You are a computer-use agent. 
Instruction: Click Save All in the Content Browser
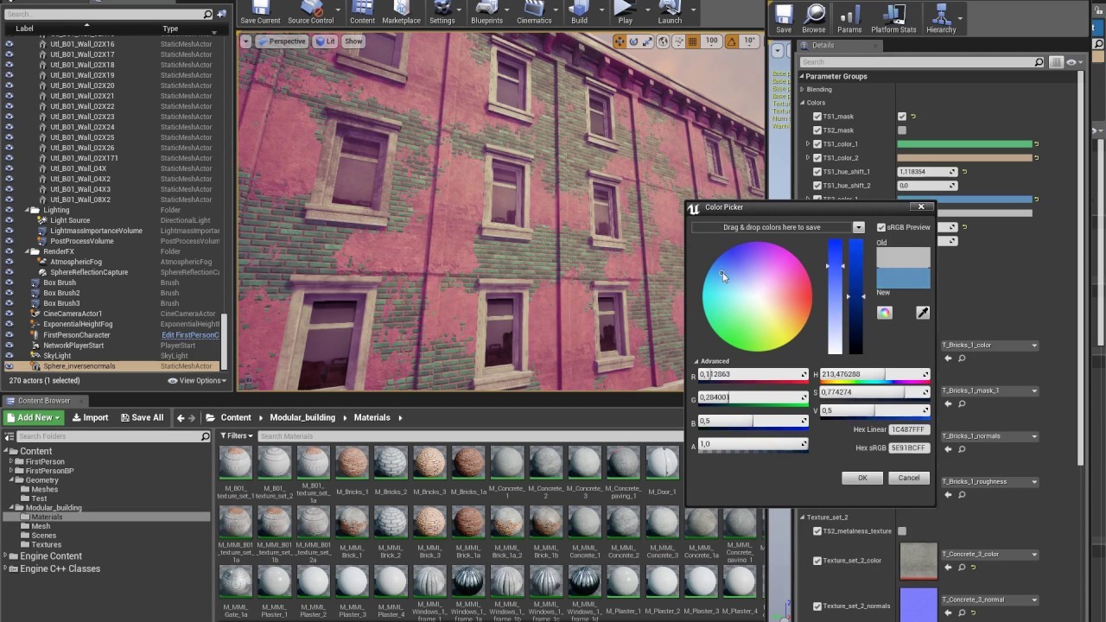coord(142,416)
